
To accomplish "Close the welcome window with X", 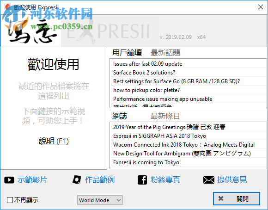I will (x=261, y=7).
